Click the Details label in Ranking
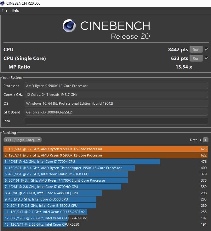This screenshot has height=231, width=211. point(195,140)
